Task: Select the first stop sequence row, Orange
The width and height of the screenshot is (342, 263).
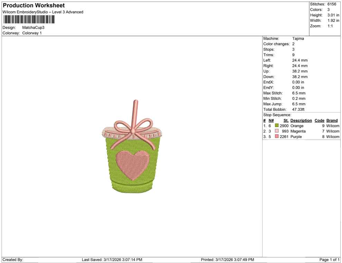Action: pyautogui.click(x=297, y=126)
